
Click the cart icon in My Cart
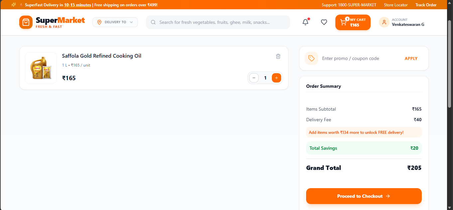(343, 23)
